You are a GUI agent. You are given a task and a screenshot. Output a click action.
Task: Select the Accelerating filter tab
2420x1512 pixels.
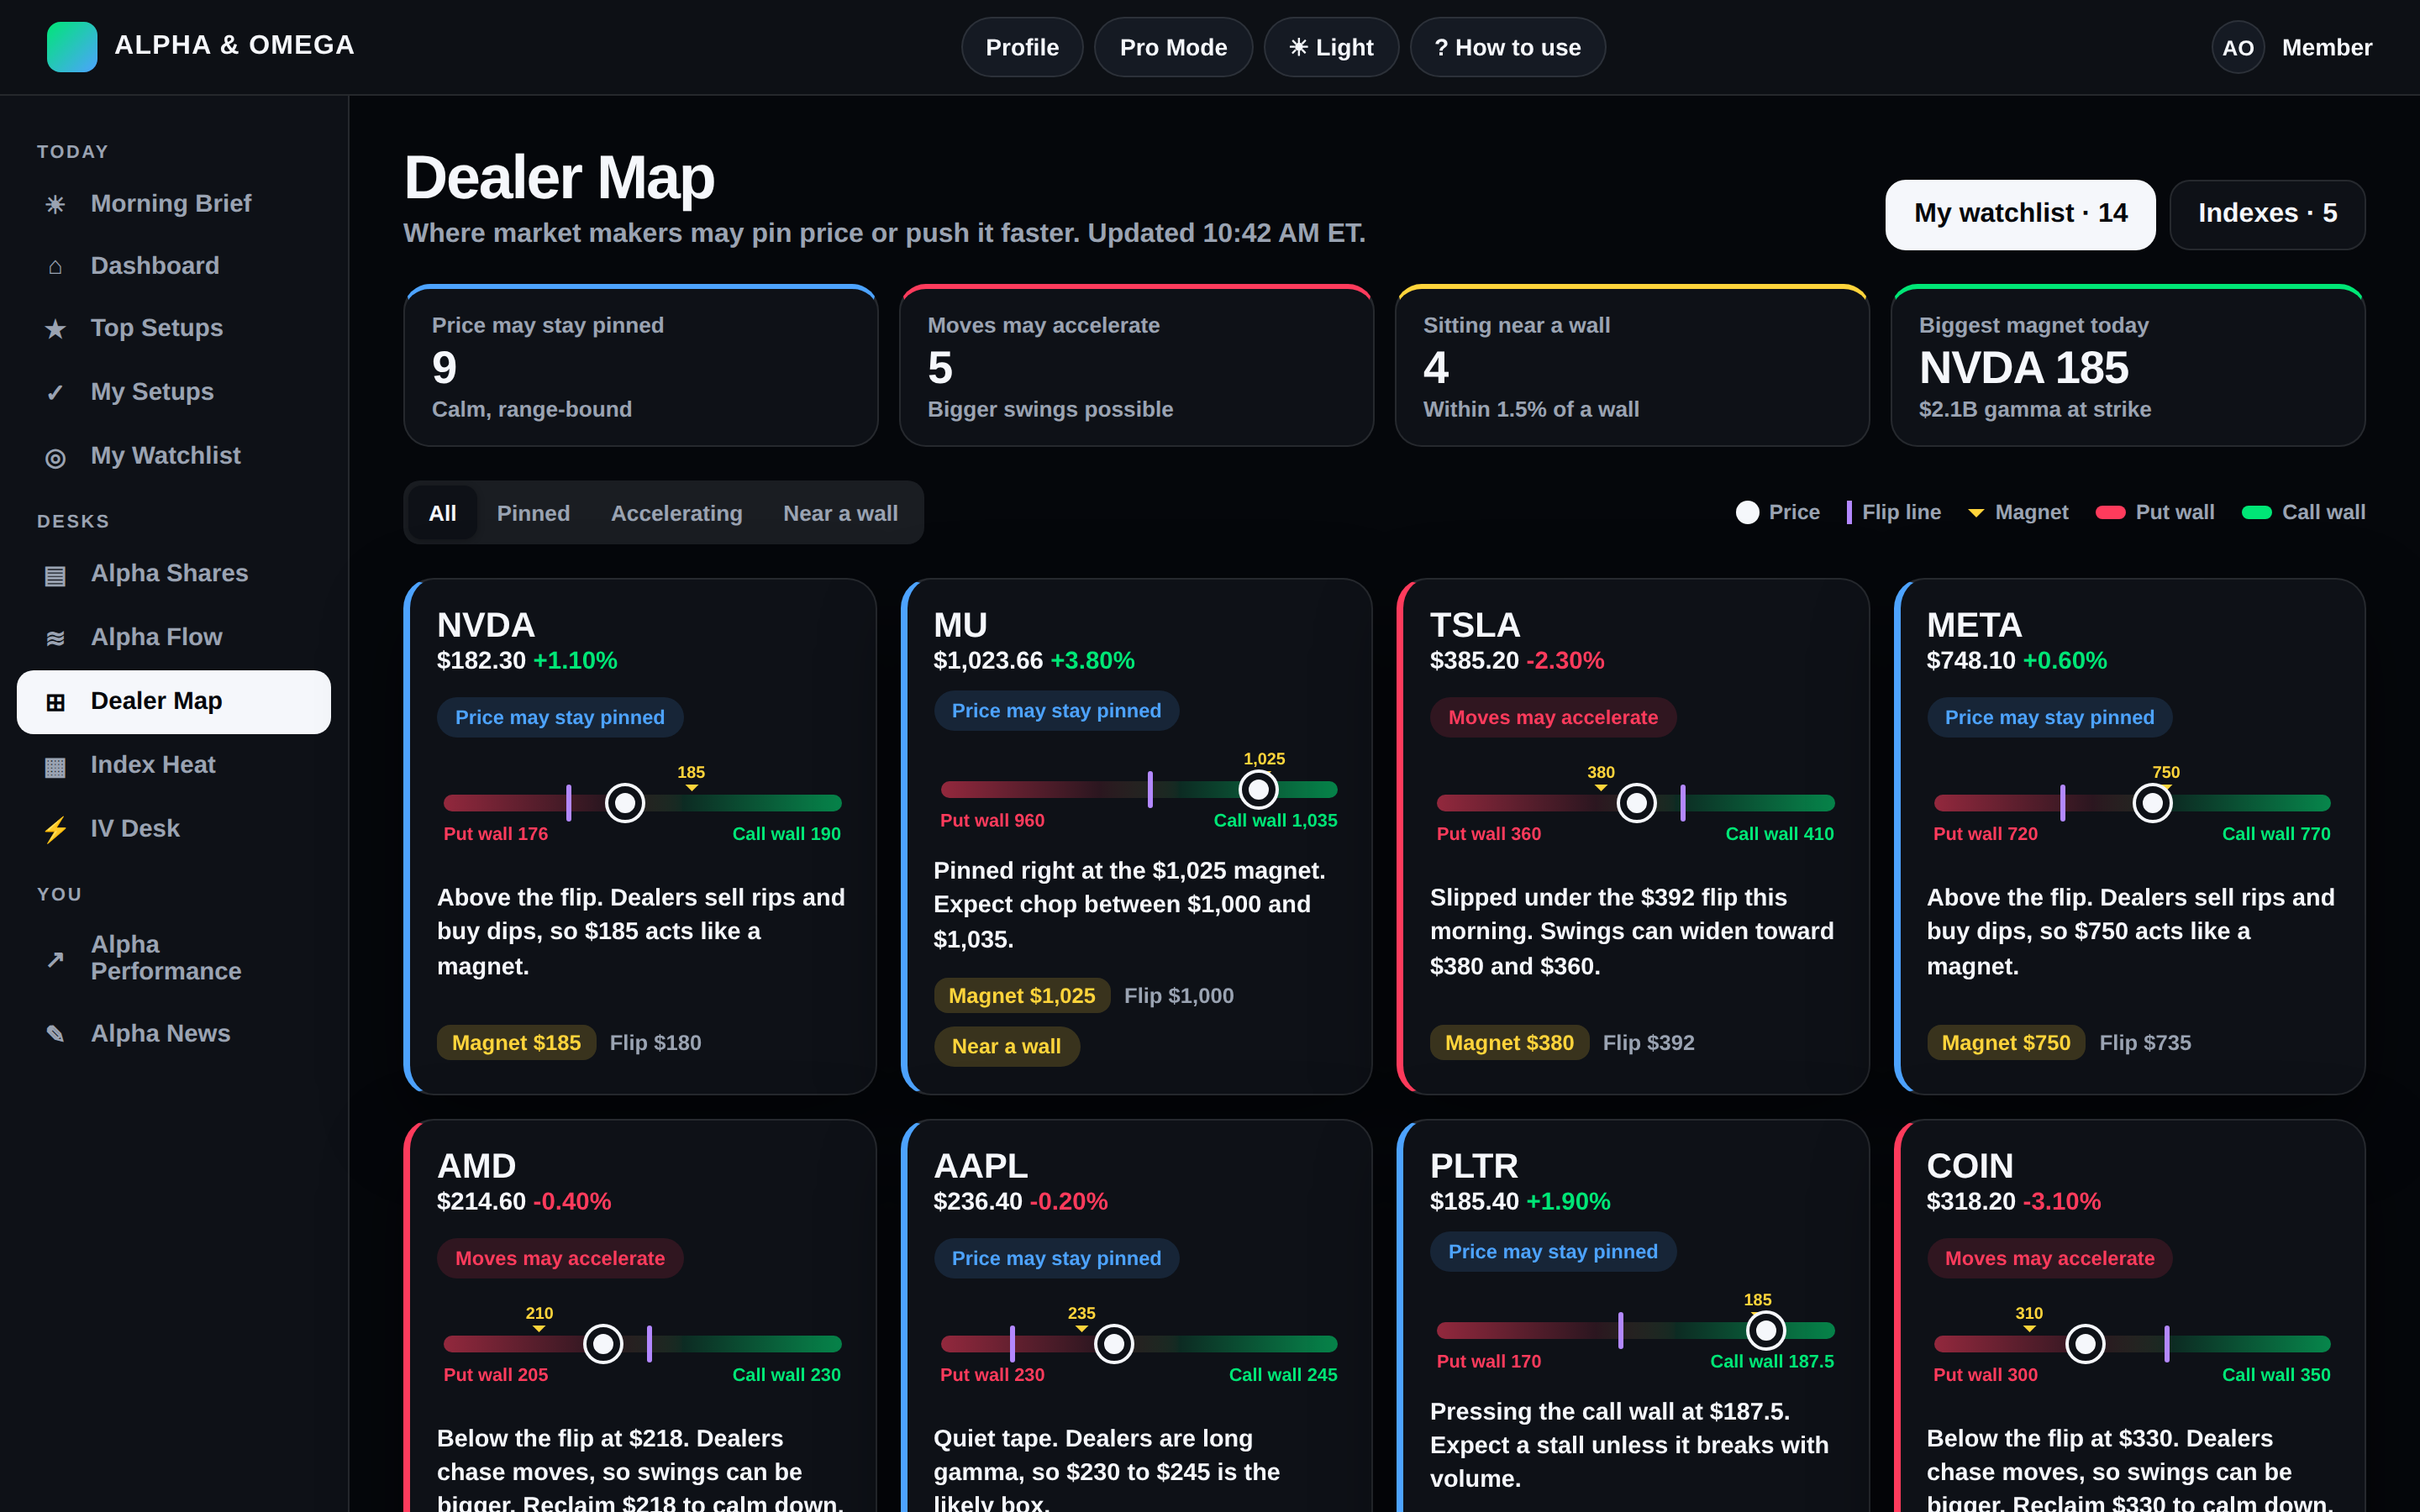[x=676, y=513]
